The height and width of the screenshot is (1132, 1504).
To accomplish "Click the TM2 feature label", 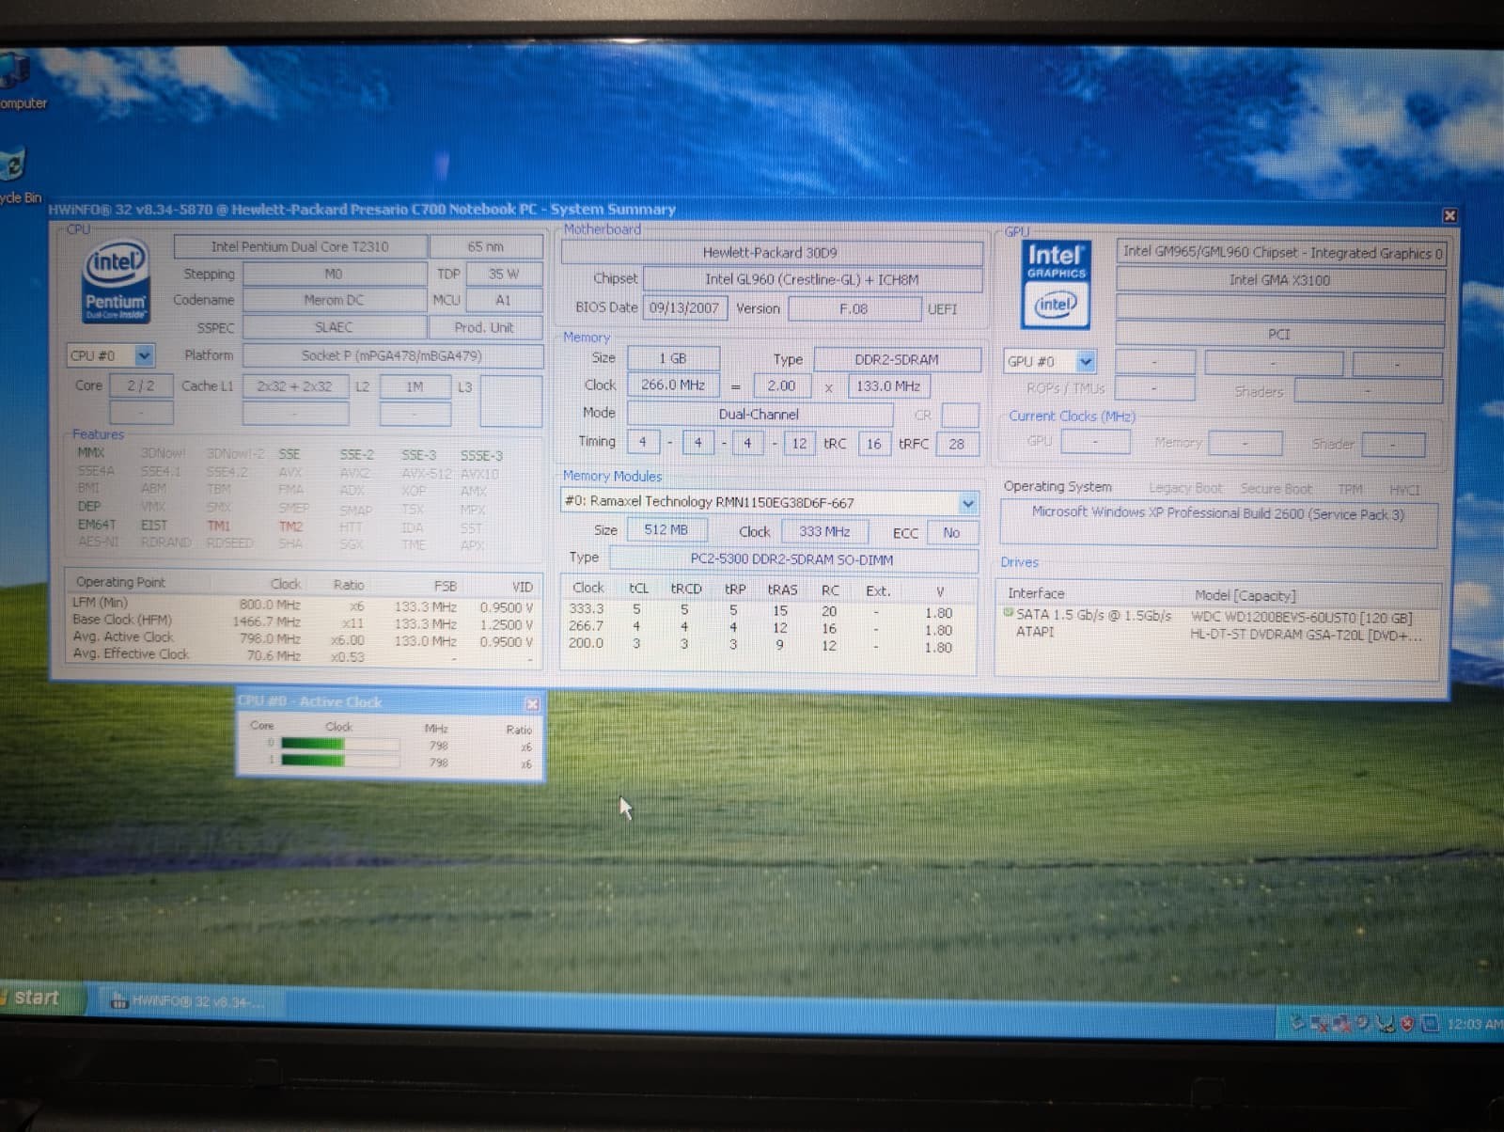I will pos(290,527).
